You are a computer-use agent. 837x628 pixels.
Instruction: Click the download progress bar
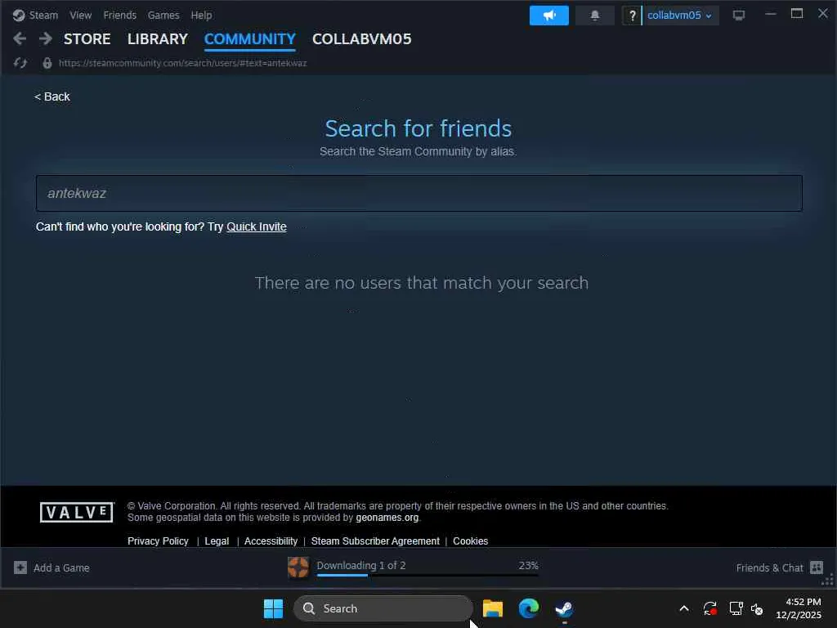427,575
